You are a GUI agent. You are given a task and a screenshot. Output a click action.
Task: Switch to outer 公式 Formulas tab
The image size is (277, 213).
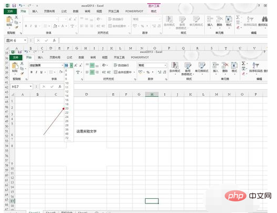click(64, 11)
